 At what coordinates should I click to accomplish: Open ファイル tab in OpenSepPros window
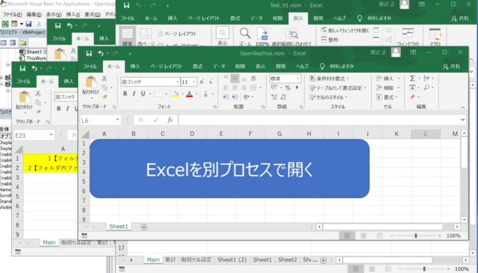coord(90,66)
